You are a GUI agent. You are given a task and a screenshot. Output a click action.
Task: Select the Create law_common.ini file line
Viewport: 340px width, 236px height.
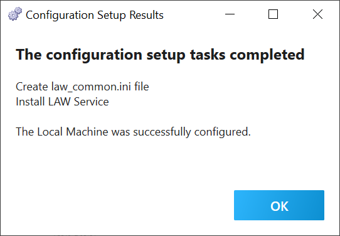point(82,87)
